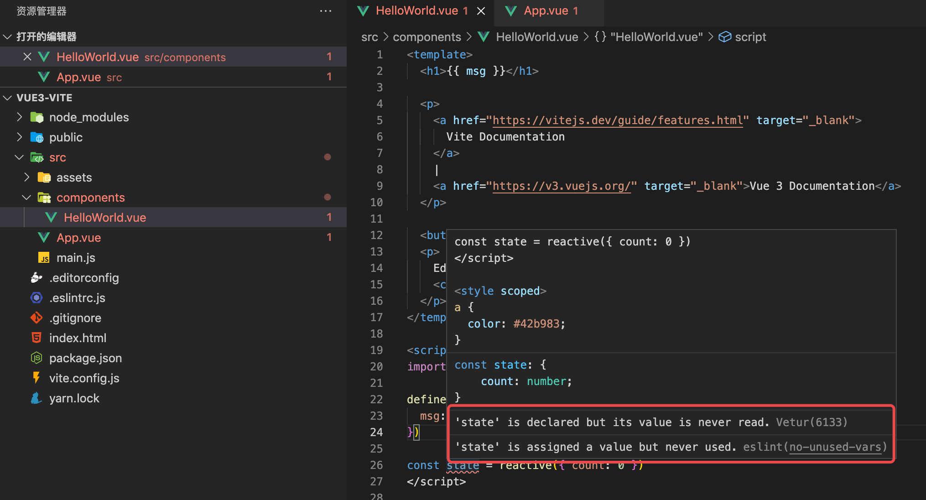Image resolution: width=926 pixels, height=500 pixels.
Task: Click the Node icon beside package.json
Action: pyautogui.click(x=36, y=358)
